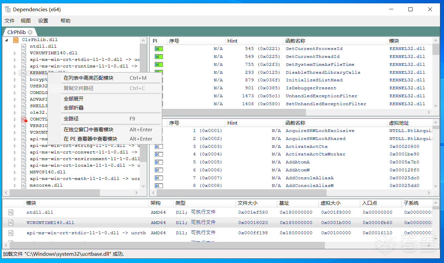Click the ole32 module icon in the tree
444x263 pixels.
pos(24,112)
